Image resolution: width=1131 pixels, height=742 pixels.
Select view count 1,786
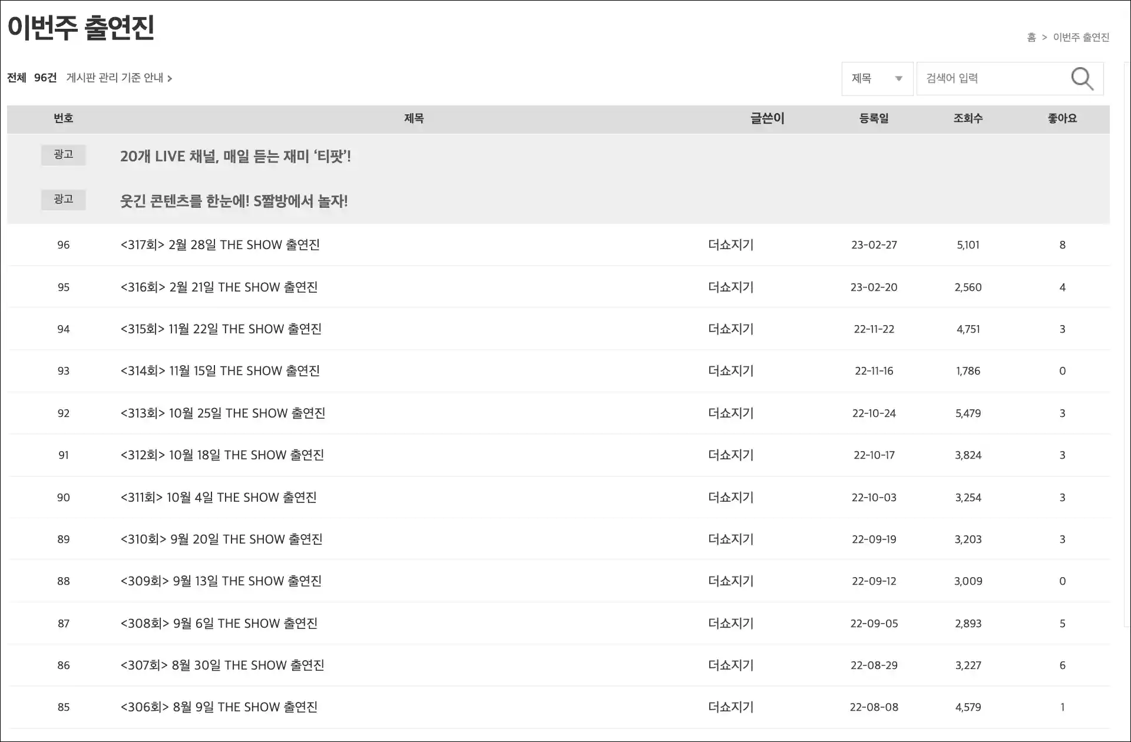968,370
